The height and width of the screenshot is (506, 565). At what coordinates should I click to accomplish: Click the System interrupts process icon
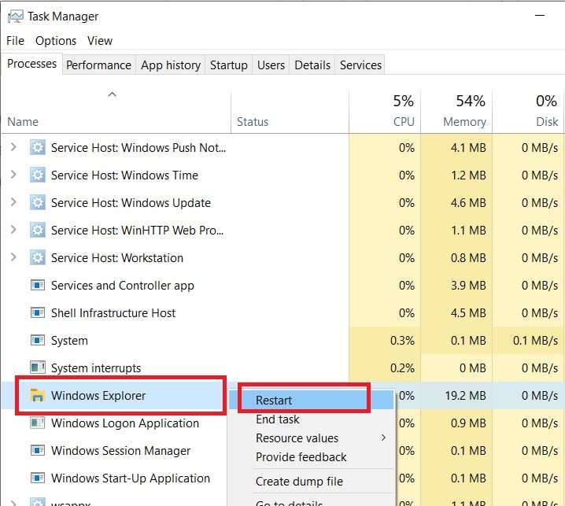37,367
